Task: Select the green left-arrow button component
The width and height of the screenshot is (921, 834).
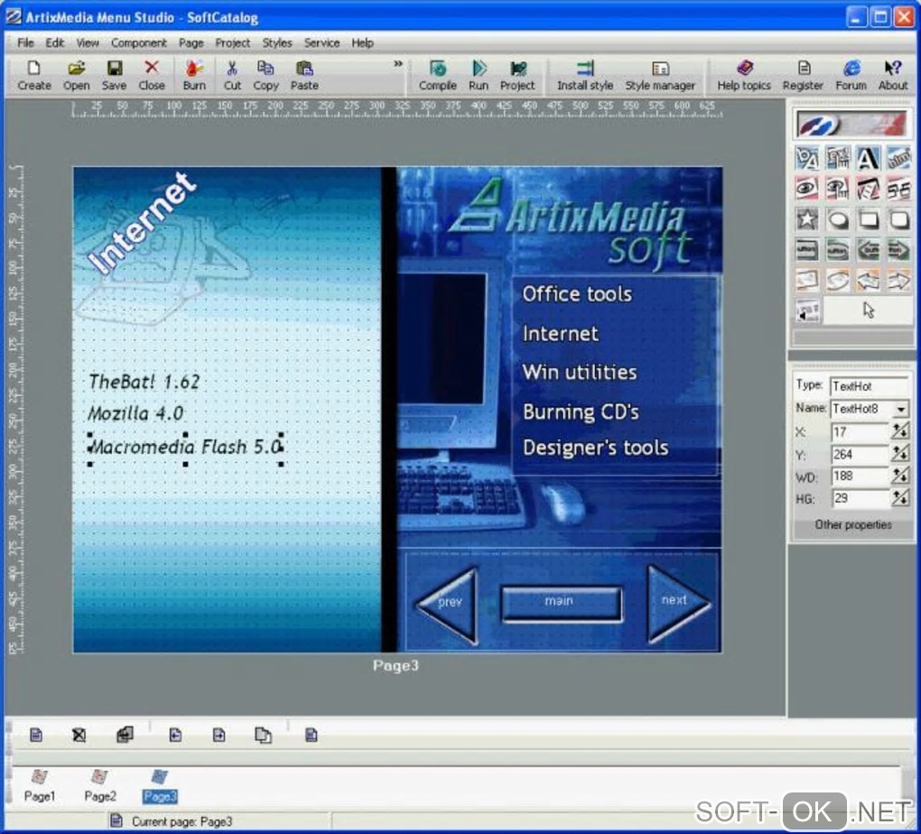Action: point(868,250)
